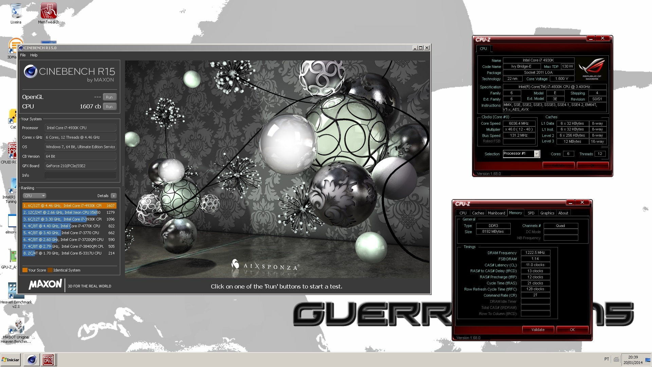
Task: Select ranking row 4 i7-4770K
Action: 69,226
